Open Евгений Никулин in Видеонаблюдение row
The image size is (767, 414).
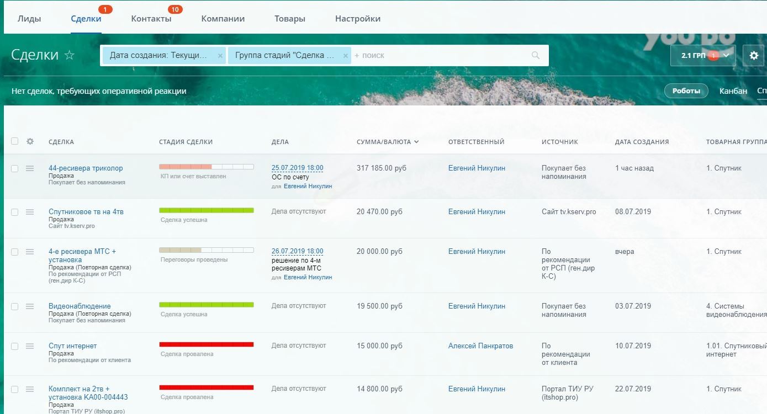pos(477,306)
